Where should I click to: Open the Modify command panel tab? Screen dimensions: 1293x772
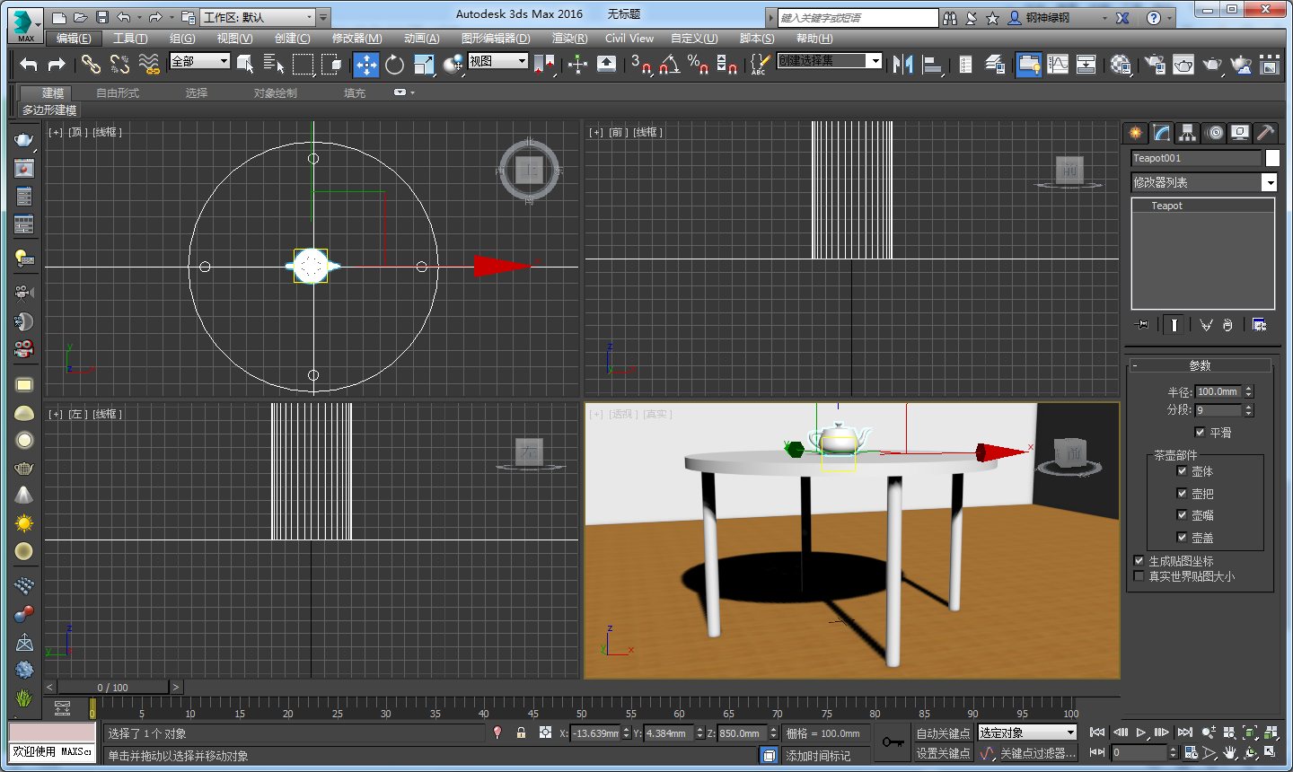[x=1162, y=133]
